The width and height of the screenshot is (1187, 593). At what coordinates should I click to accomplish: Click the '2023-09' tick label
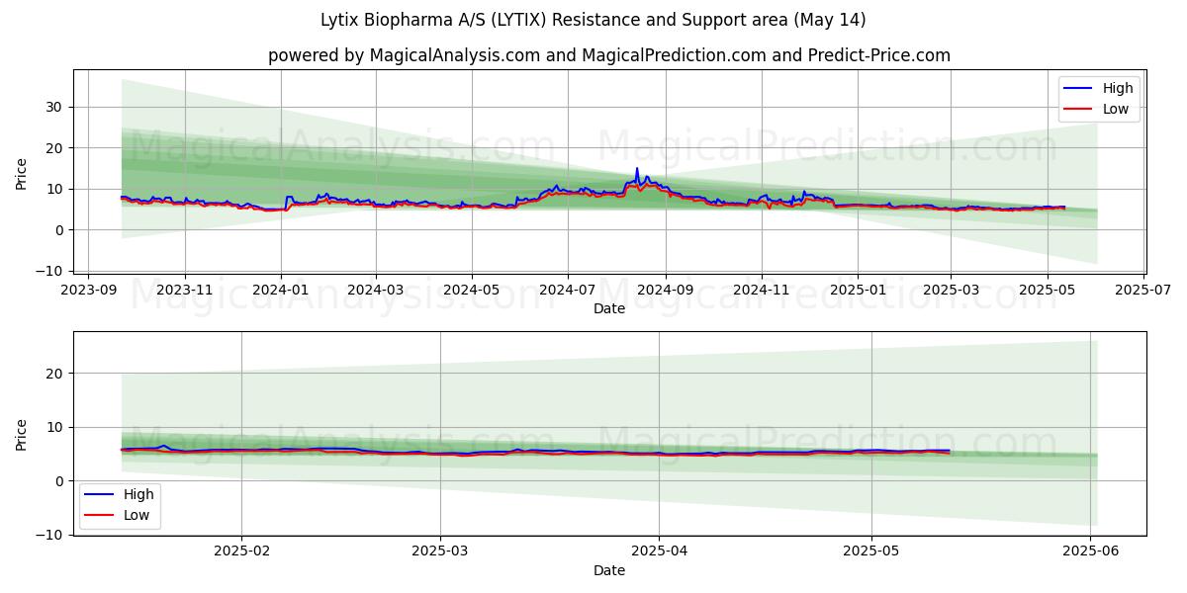pyautogui.click(x=89, y=291)
